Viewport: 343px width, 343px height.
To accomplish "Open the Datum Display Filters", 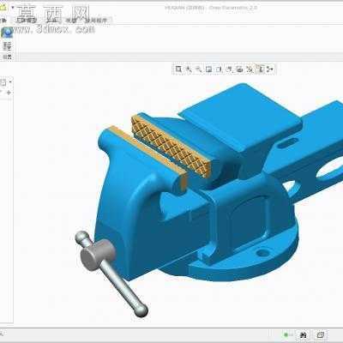I will (250, 69).
